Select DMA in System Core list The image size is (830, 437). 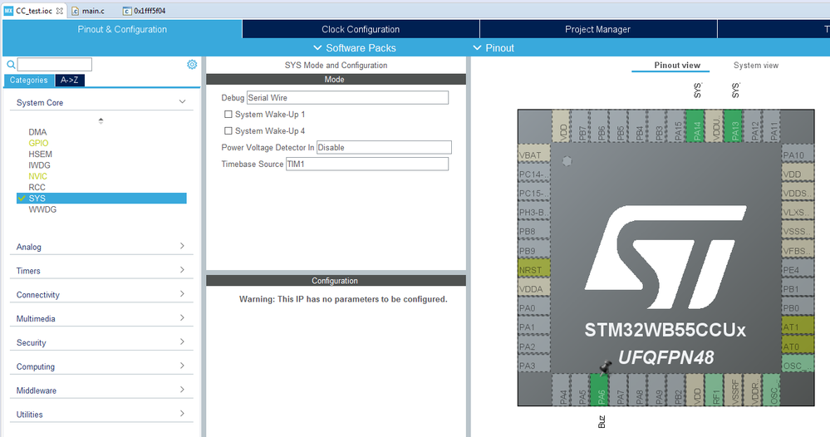pos(37,132)
